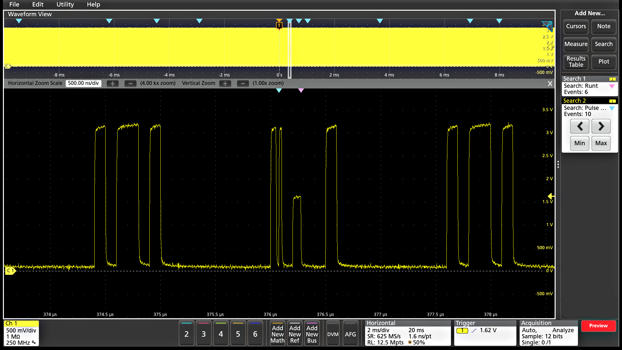Image resolution: width=622 pixels, height=350 pixels.
Task: Click the Horizontal Zoom plus icon
Action: click(x=112, y=83)
